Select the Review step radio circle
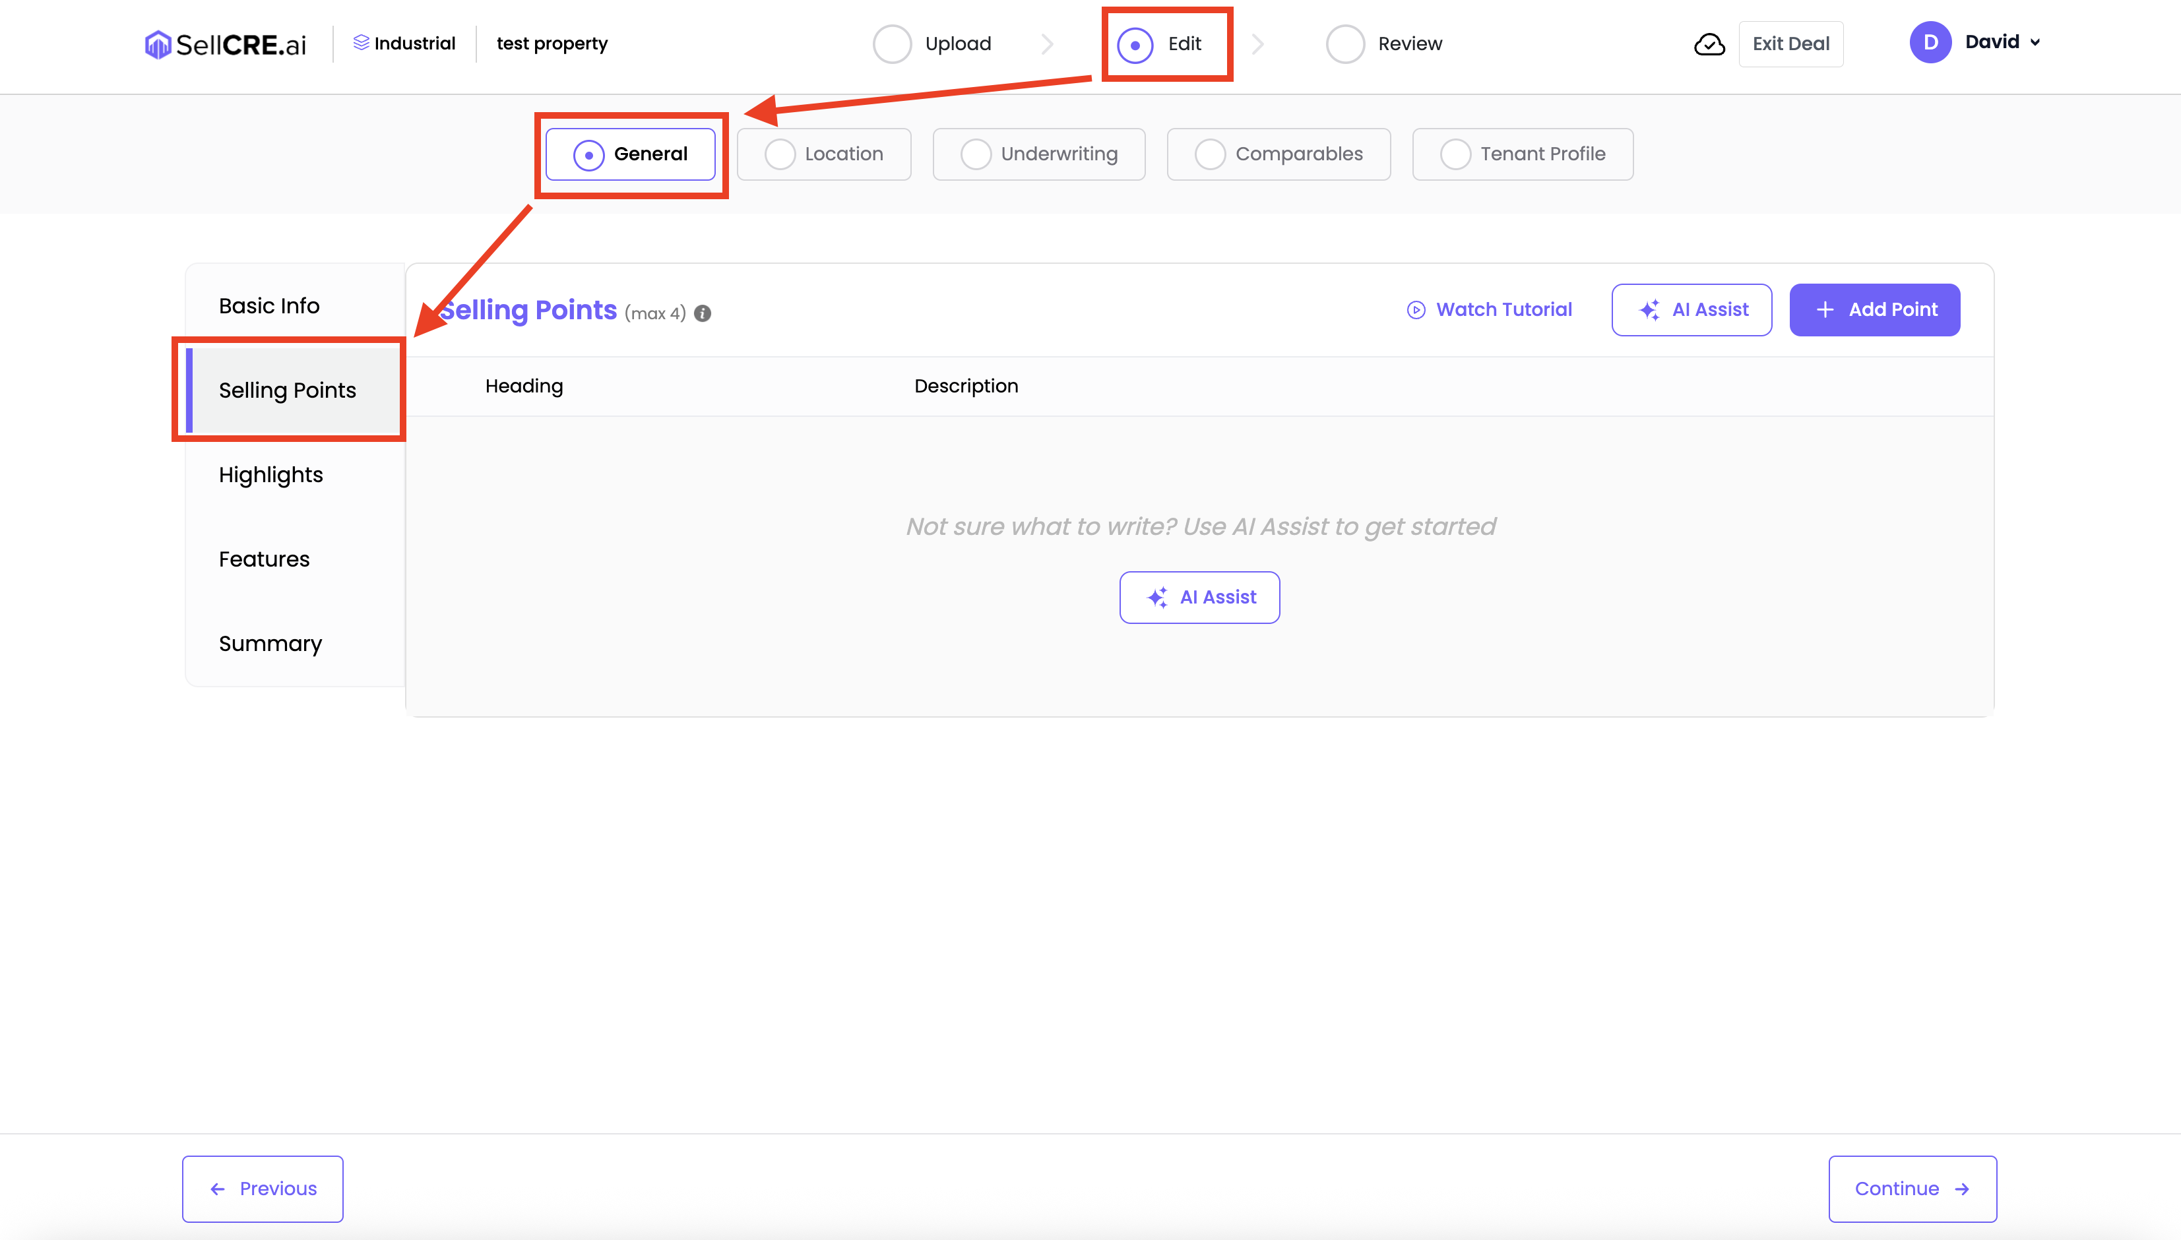 (1344, 44)
